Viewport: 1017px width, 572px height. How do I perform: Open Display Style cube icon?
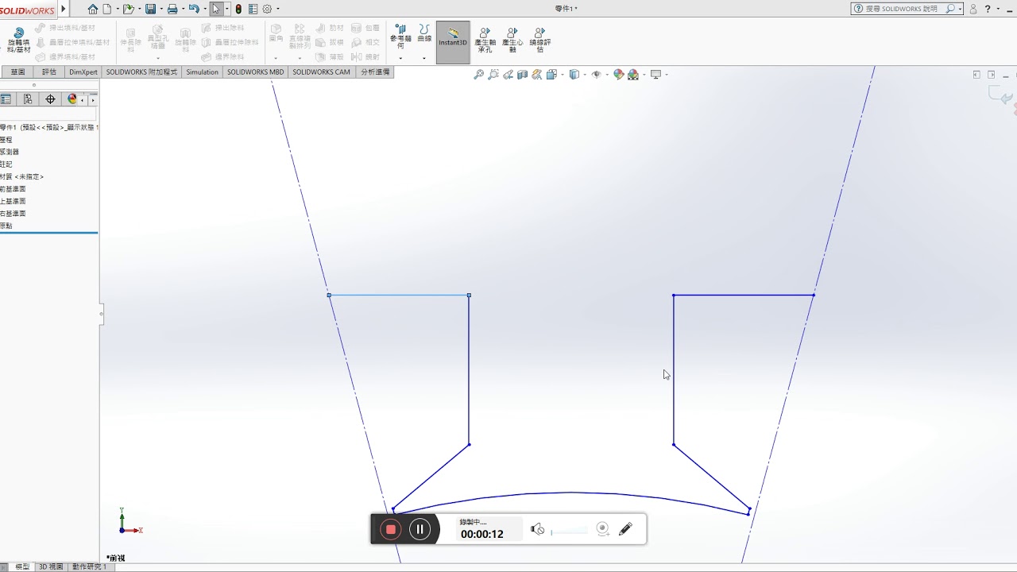click(x=574, y=75)
